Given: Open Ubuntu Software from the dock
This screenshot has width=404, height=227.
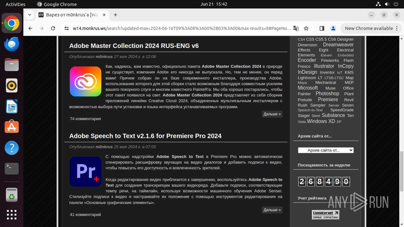Looking at the screenshot, I should pyautogui.click(x=12, y=127).
